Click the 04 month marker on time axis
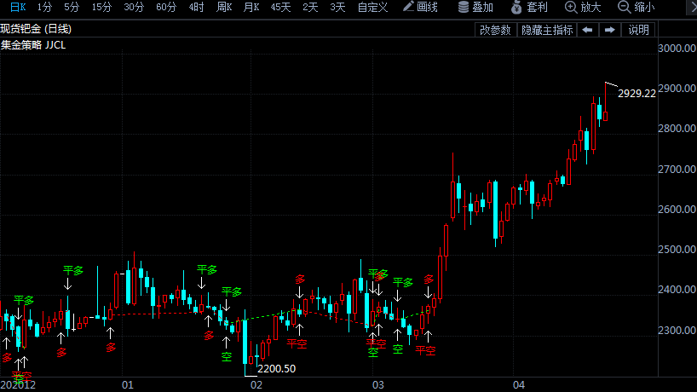 point(519,385)
